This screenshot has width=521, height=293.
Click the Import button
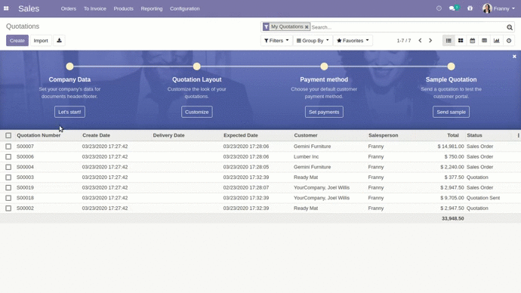point(41,41)
